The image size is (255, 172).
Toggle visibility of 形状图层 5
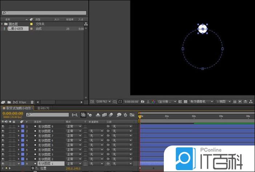click(x=3, y=145)
